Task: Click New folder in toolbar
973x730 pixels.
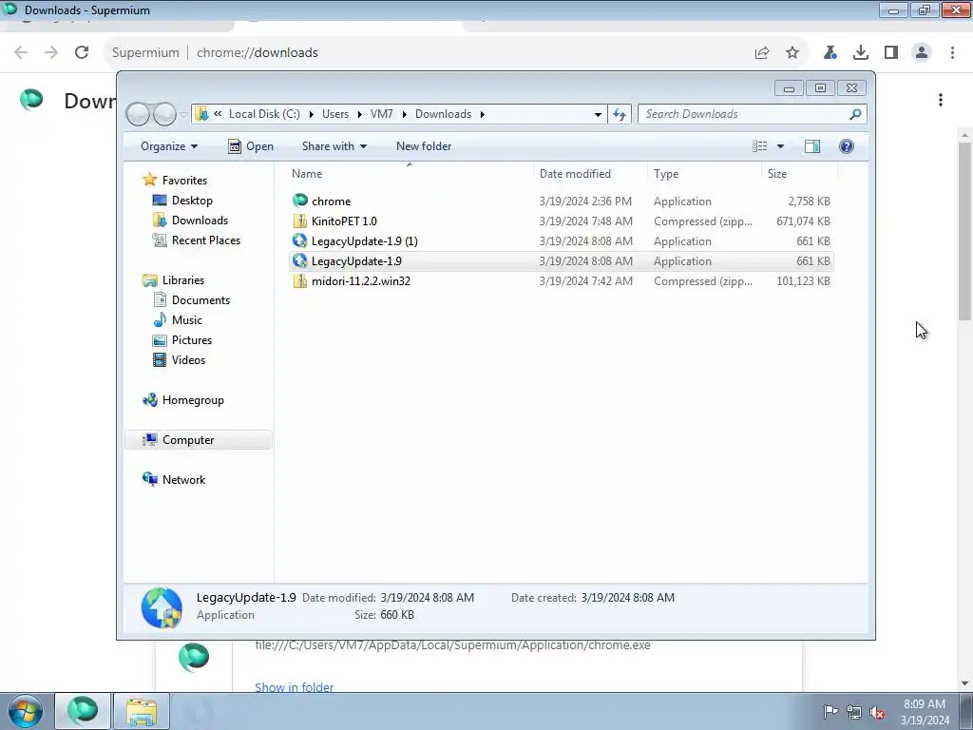Action: click(424, 145)
